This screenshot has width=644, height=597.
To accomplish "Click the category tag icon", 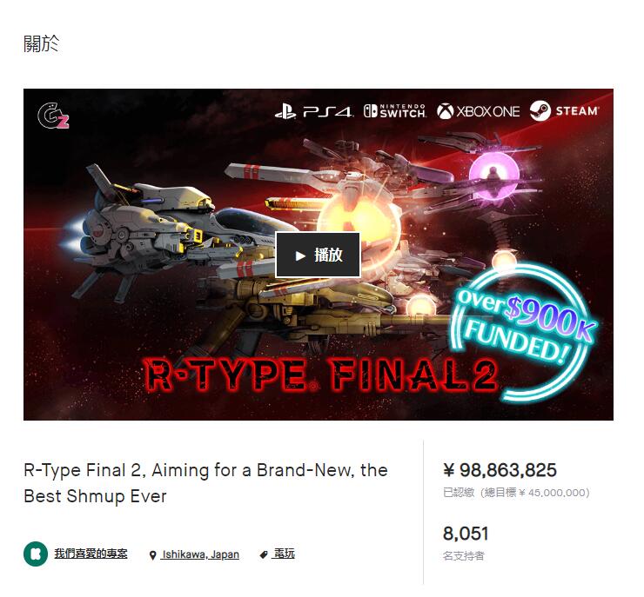I will click(264, 554).
